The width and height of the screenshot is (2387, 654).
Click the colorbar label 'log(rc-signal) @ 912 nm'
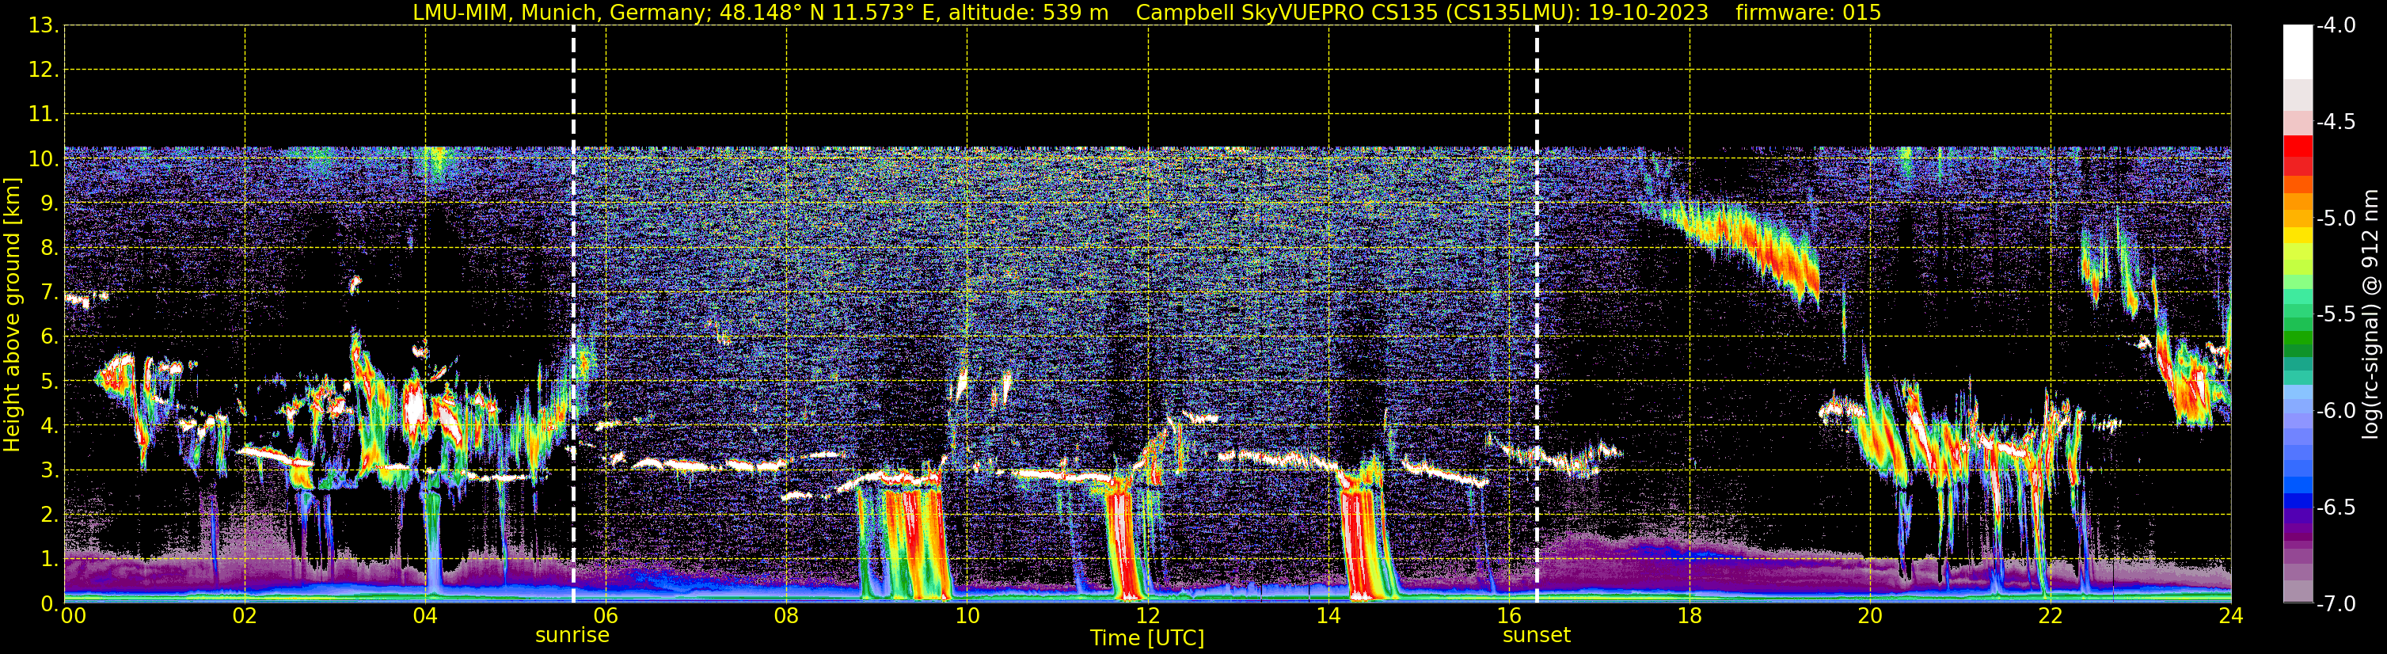tap(2370, 314)
